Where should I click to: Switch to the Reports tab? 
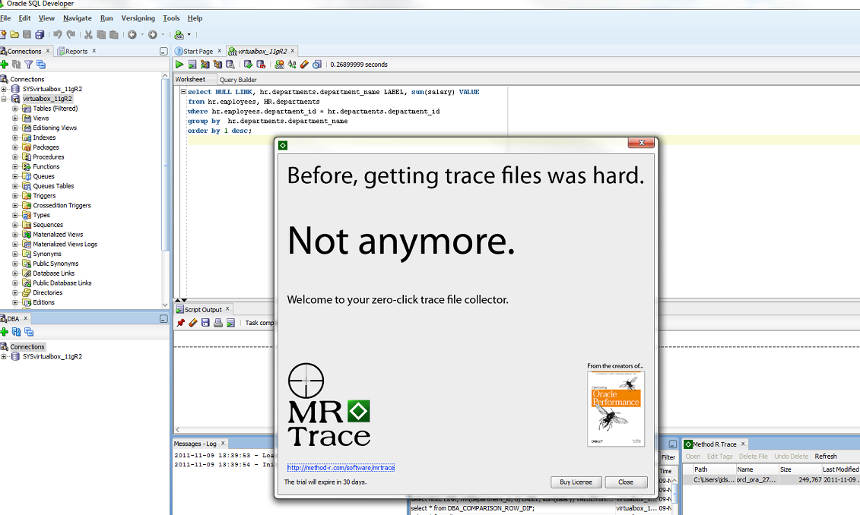pyautogui.click(x=76, y=51)
